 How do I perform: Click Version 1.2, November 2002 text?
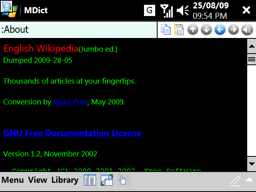(50, 154)
